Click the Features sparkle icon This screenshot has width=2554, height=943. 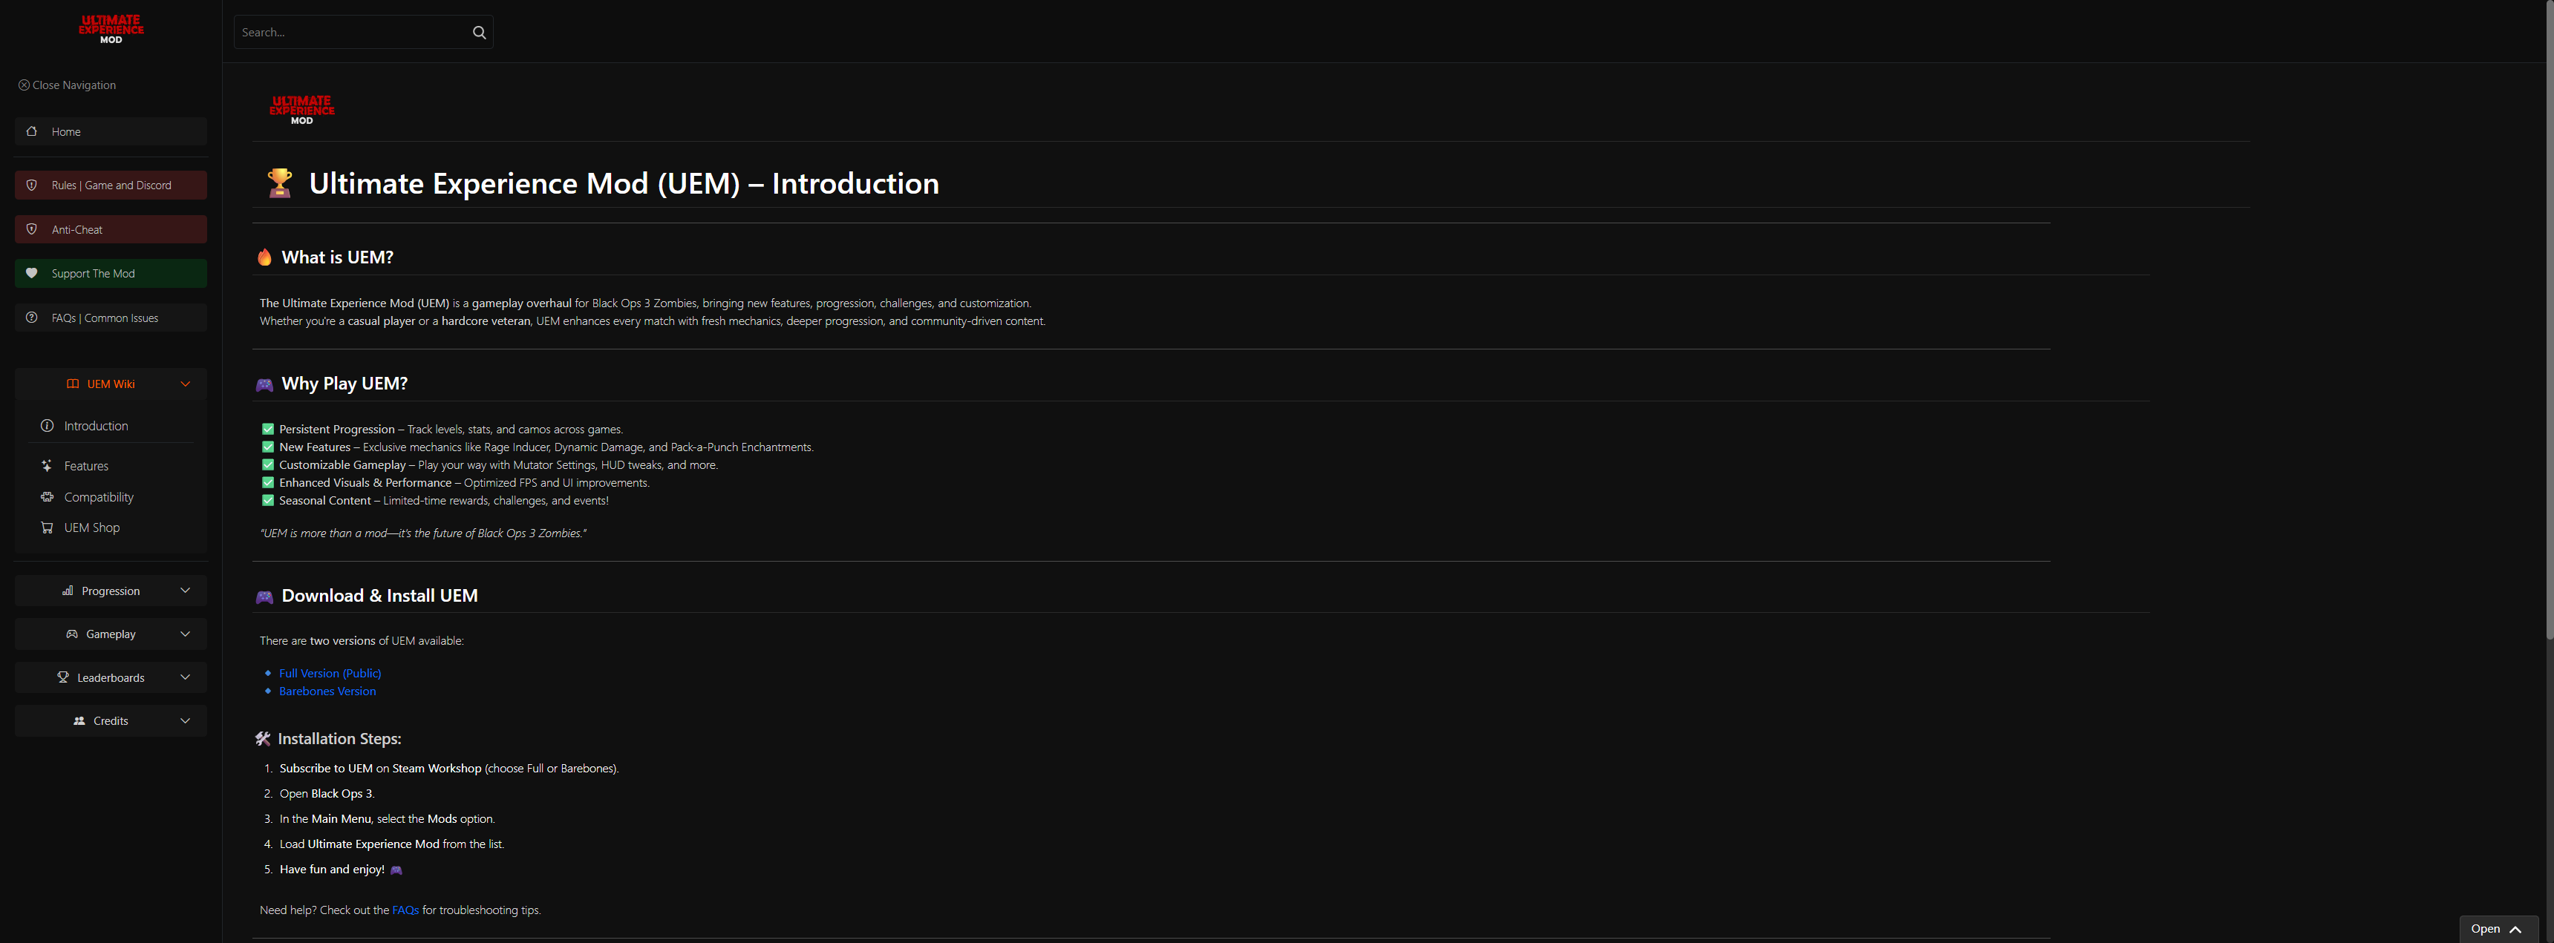coord(47,465)
